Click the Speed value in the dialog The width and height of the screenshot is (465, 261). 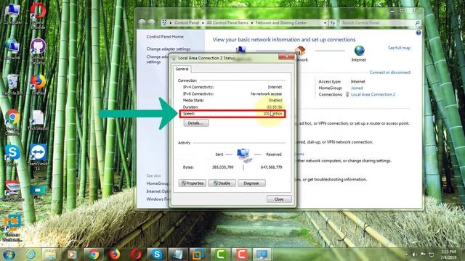coord(273,114)
